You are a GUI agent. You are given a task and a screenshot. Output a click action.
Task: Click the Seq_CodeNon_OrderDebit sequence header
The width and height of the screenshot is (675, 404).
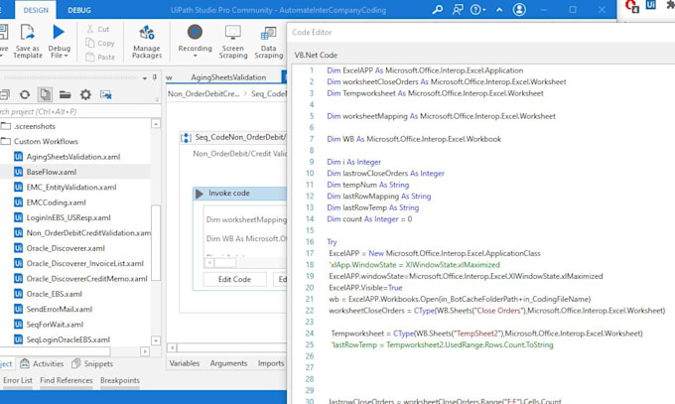233,137
